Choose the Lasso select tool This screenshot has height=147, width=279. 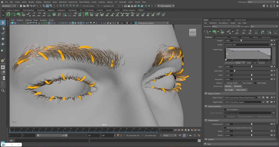pyautogui.click(x=3, y=28)
